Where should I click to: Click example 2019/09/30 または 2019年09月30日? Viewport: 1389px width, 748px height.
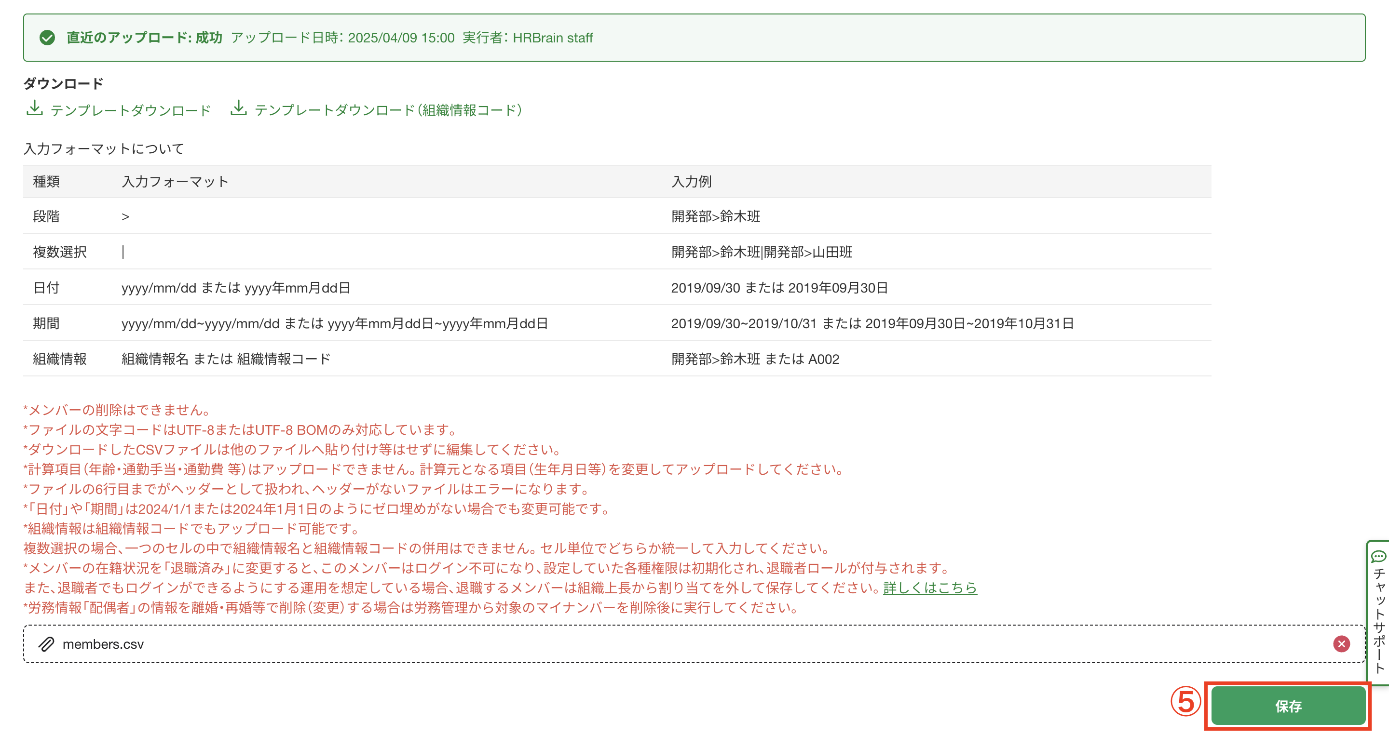[779, 288]
